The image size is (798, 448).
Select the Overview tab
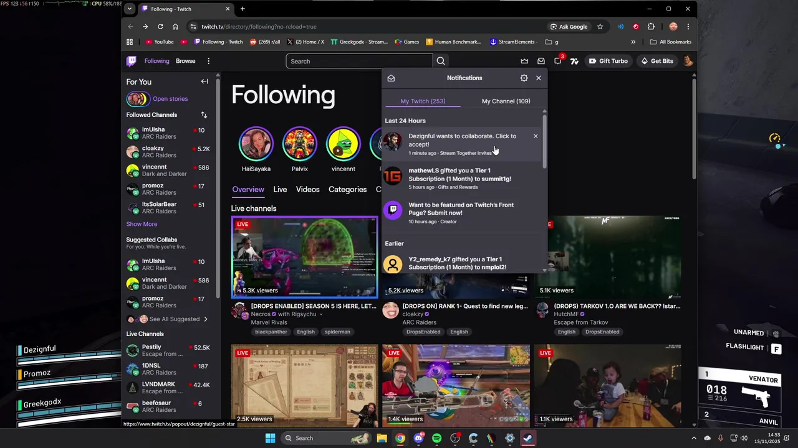click(x=248, y=189)
